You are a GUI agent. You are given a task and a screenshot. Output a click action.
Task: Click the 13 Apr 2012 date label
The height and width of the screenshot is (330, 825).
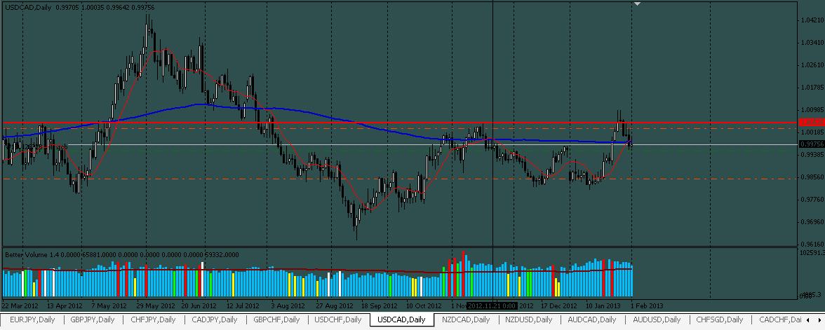[x=65, y=305]
